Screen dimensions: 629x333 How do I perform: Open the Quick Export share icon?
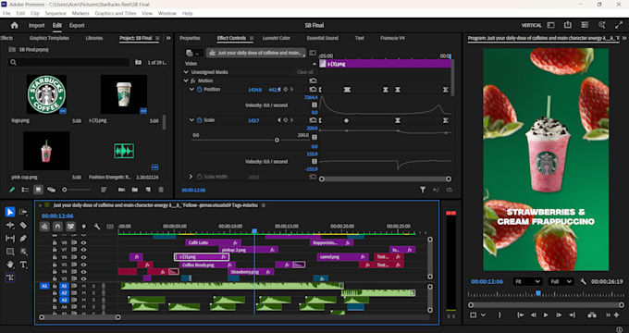[x=568, y=25]
